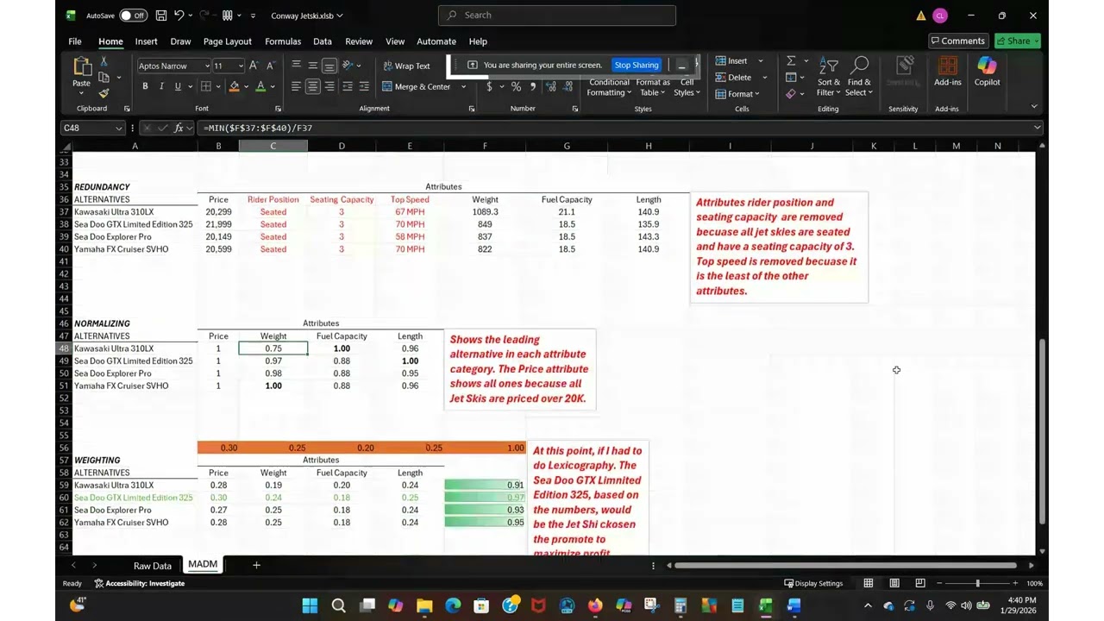
Task: Open Microsoft Edge from the taskbar
Action: click(x=453, y=605)
